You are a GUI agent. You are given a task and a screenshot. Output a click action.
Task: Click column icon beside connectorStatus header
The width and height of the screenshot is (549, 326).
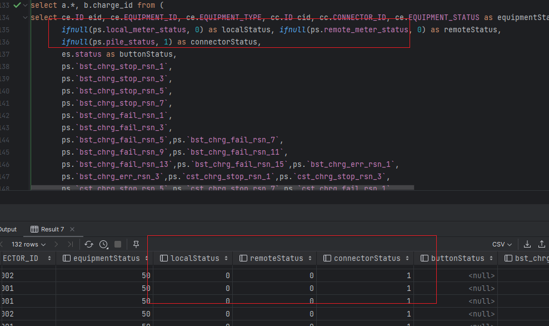327,258
